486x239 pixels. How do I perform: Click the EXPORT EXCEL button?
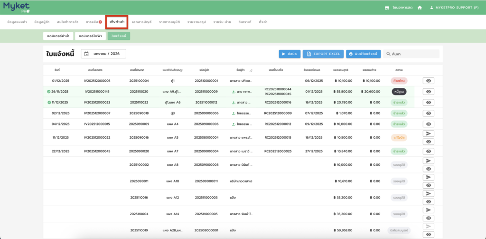(x=323, y=54)
